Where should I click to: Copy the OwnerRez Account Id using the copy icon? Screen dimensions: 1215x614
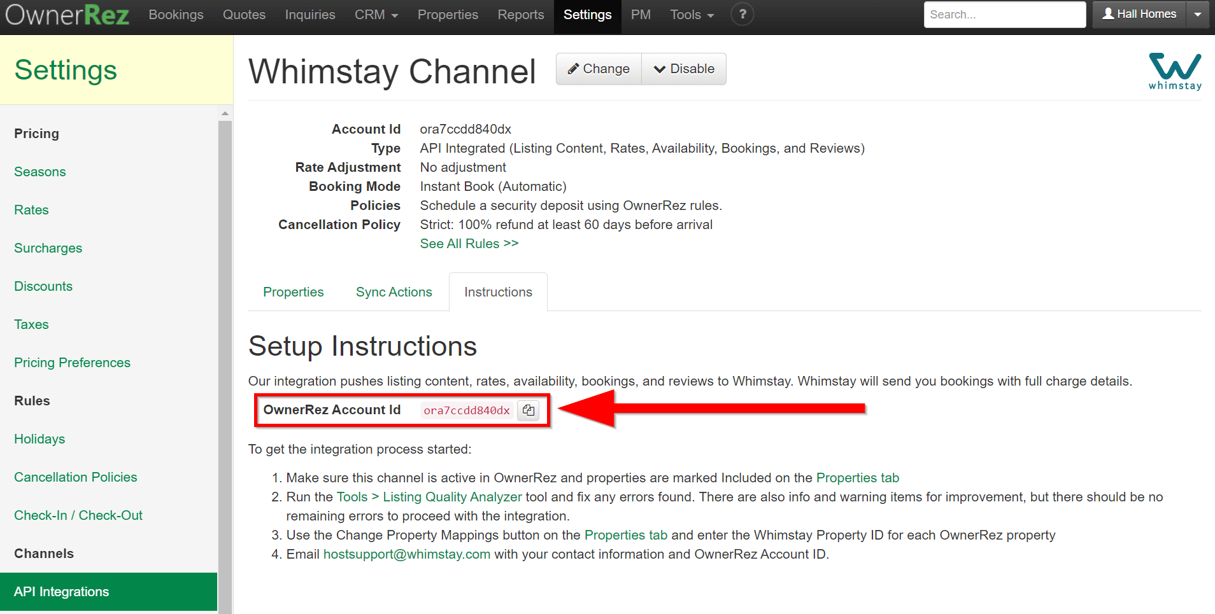point(528,410)
